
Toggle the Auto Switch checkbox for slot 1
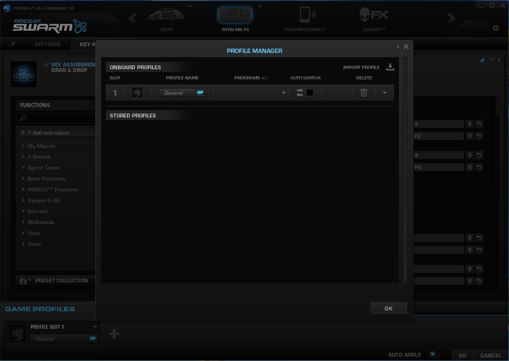310,93
